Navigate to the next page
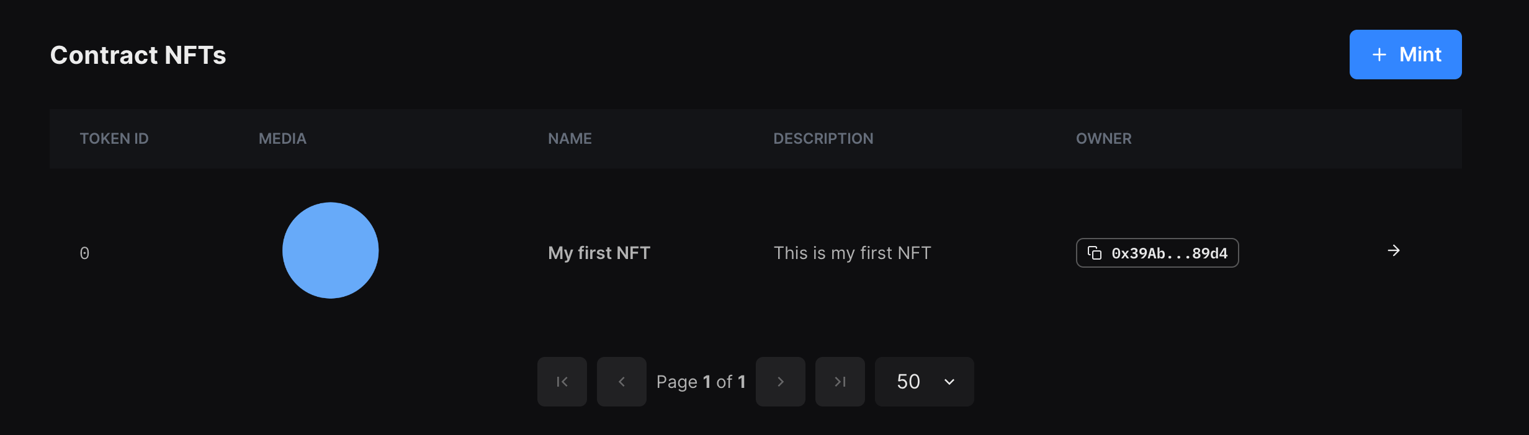This screenshot has height=435, width=1529. coord(780,382)
